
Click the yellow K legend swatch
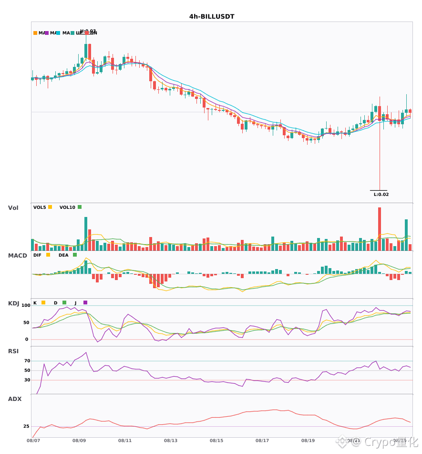coord(43,303)
